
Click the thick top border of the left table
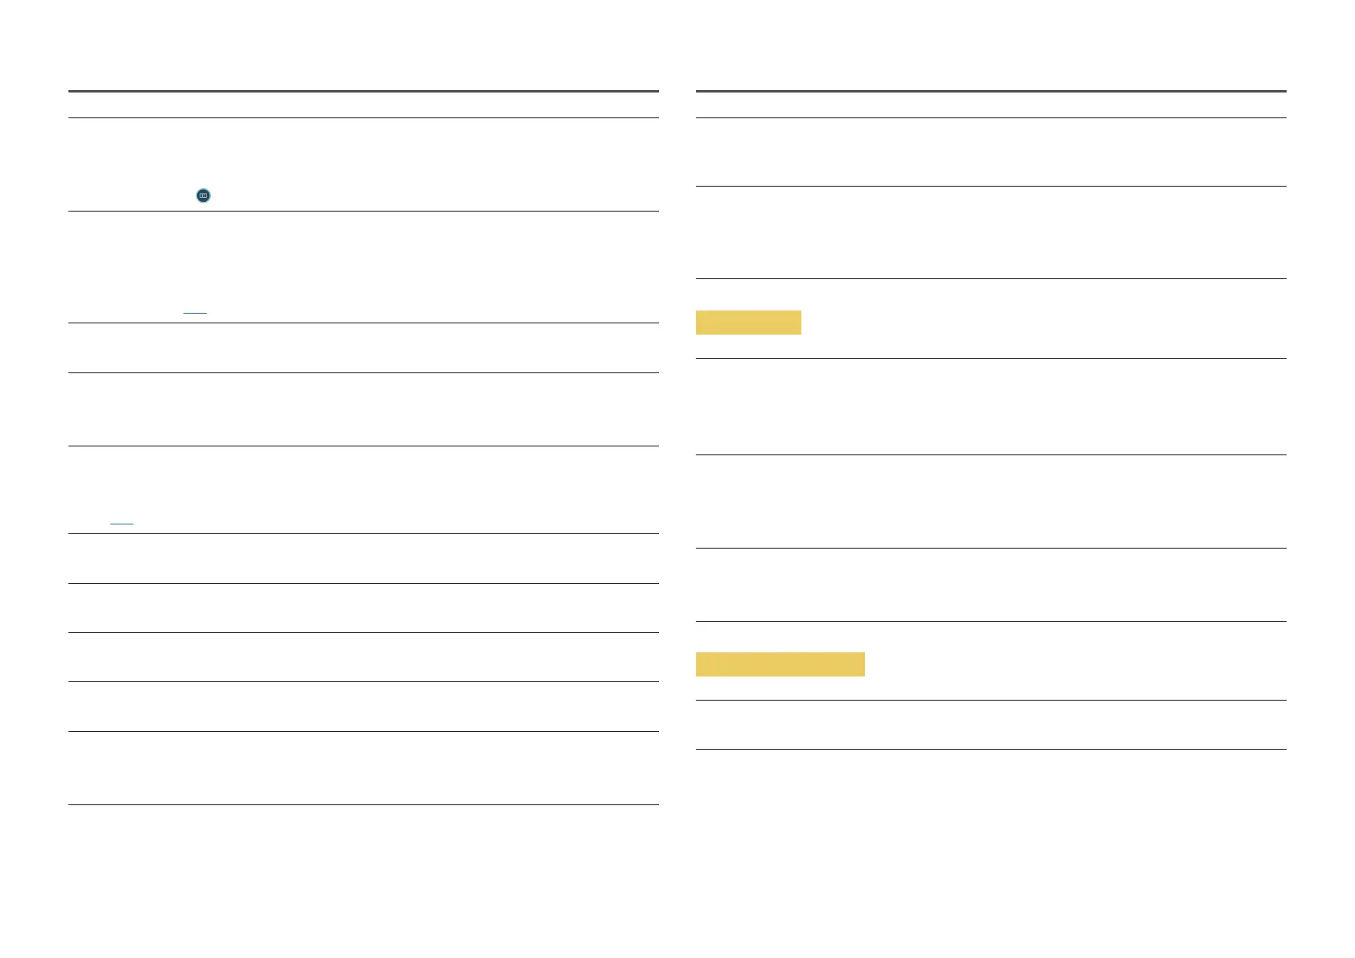pyautogui.click(x=363, y=92)
